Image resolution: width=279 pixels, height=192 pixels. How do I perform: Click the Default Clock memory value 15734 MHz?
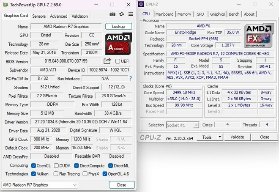pos(82,148)
